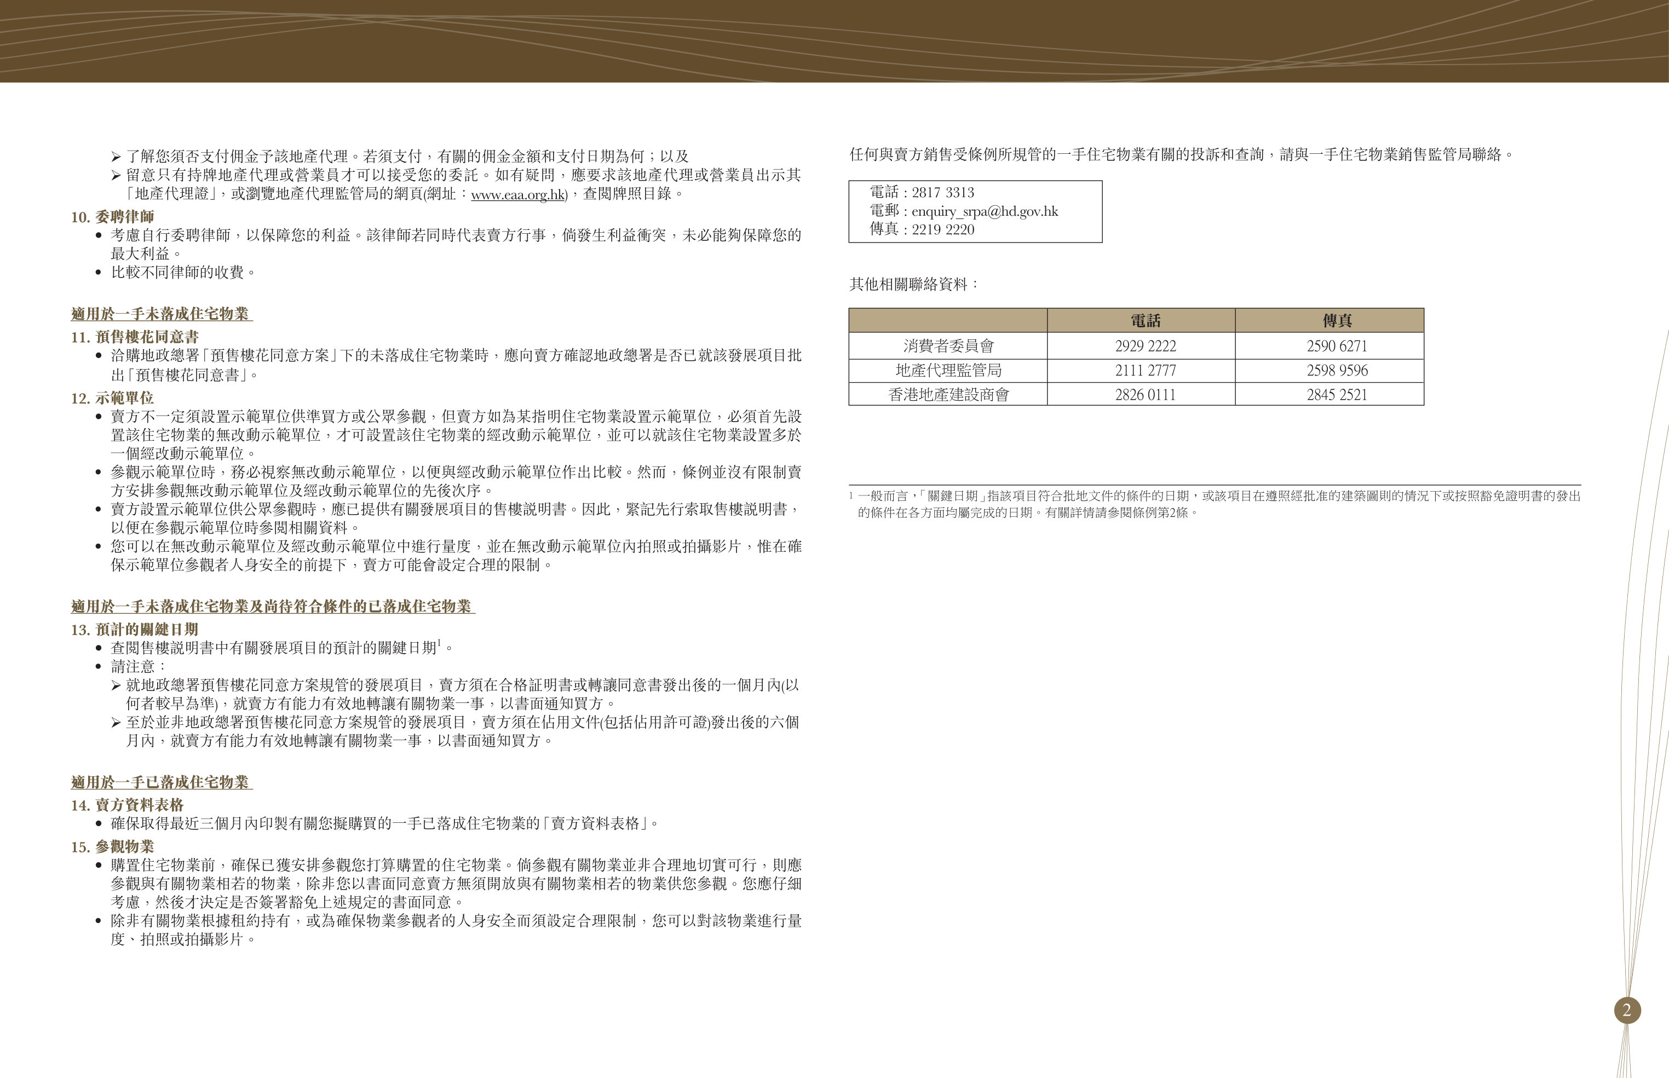Click the enquiry_srpa@hd.gov.hk email address

(x=985, y=211)
